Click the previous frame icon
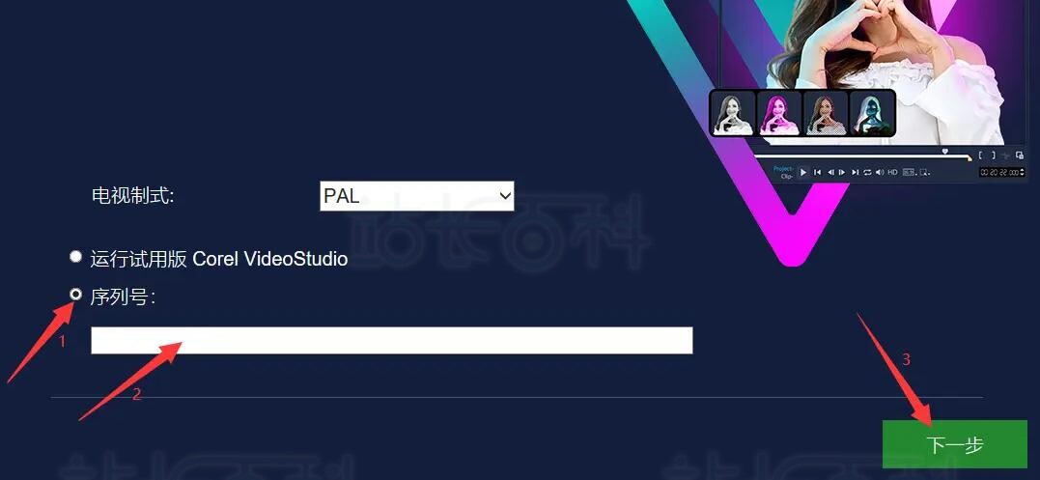The image size is (1040, 480). [x=830, y=172]
